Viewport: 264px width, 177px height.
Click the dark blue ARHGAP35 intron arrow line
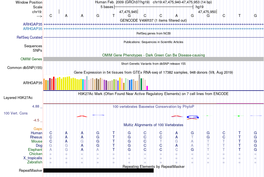154,24
